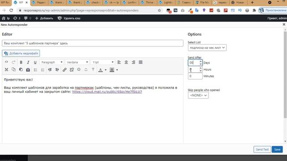Click the Добавить медиафайл button
287x161 pixels.
21,53
